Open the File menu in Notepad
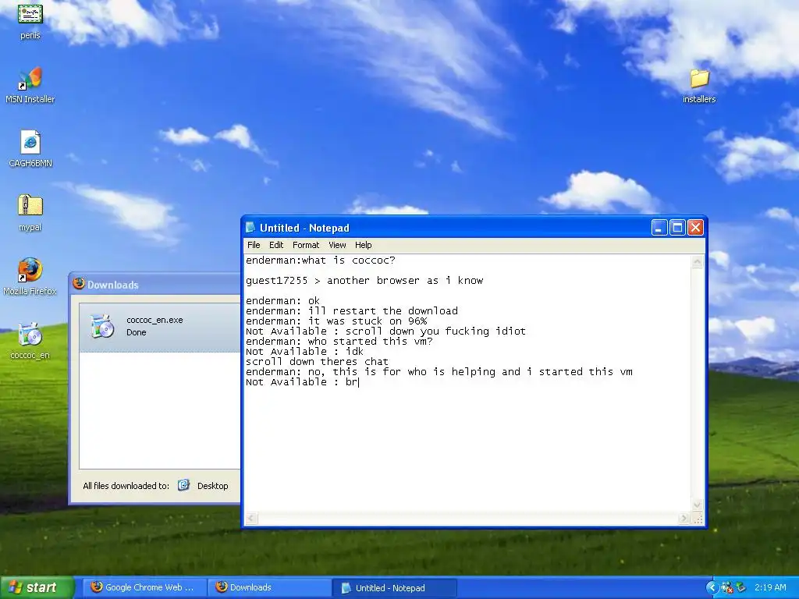The height and width of the screenshot is (599, 799). [254, 245]
